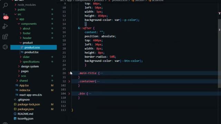The image size is (221, 124).
Task: Open package-lock.json file
Action: 29,104
